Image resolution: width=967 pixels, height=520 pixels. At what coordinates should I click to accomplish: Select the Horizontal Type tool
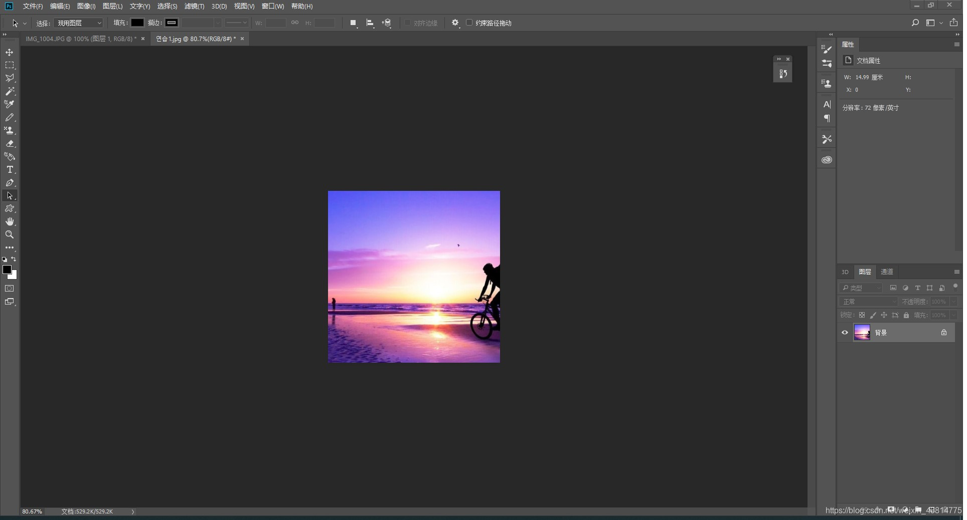[10, 169]
